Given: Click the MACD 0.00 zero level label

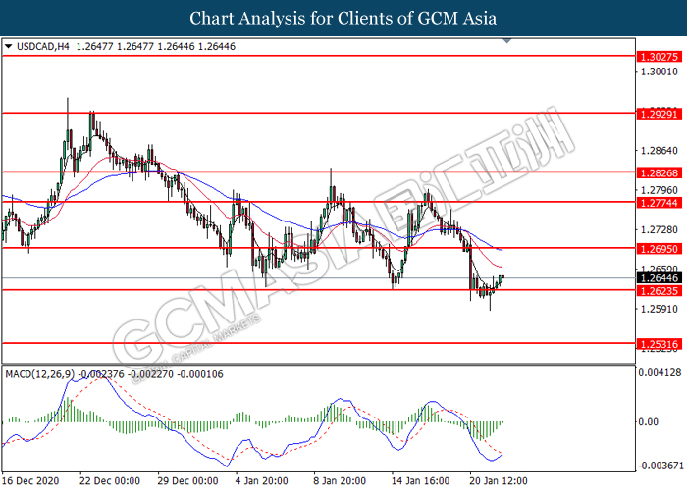Looking at the screenshot, I should (650, 422).
